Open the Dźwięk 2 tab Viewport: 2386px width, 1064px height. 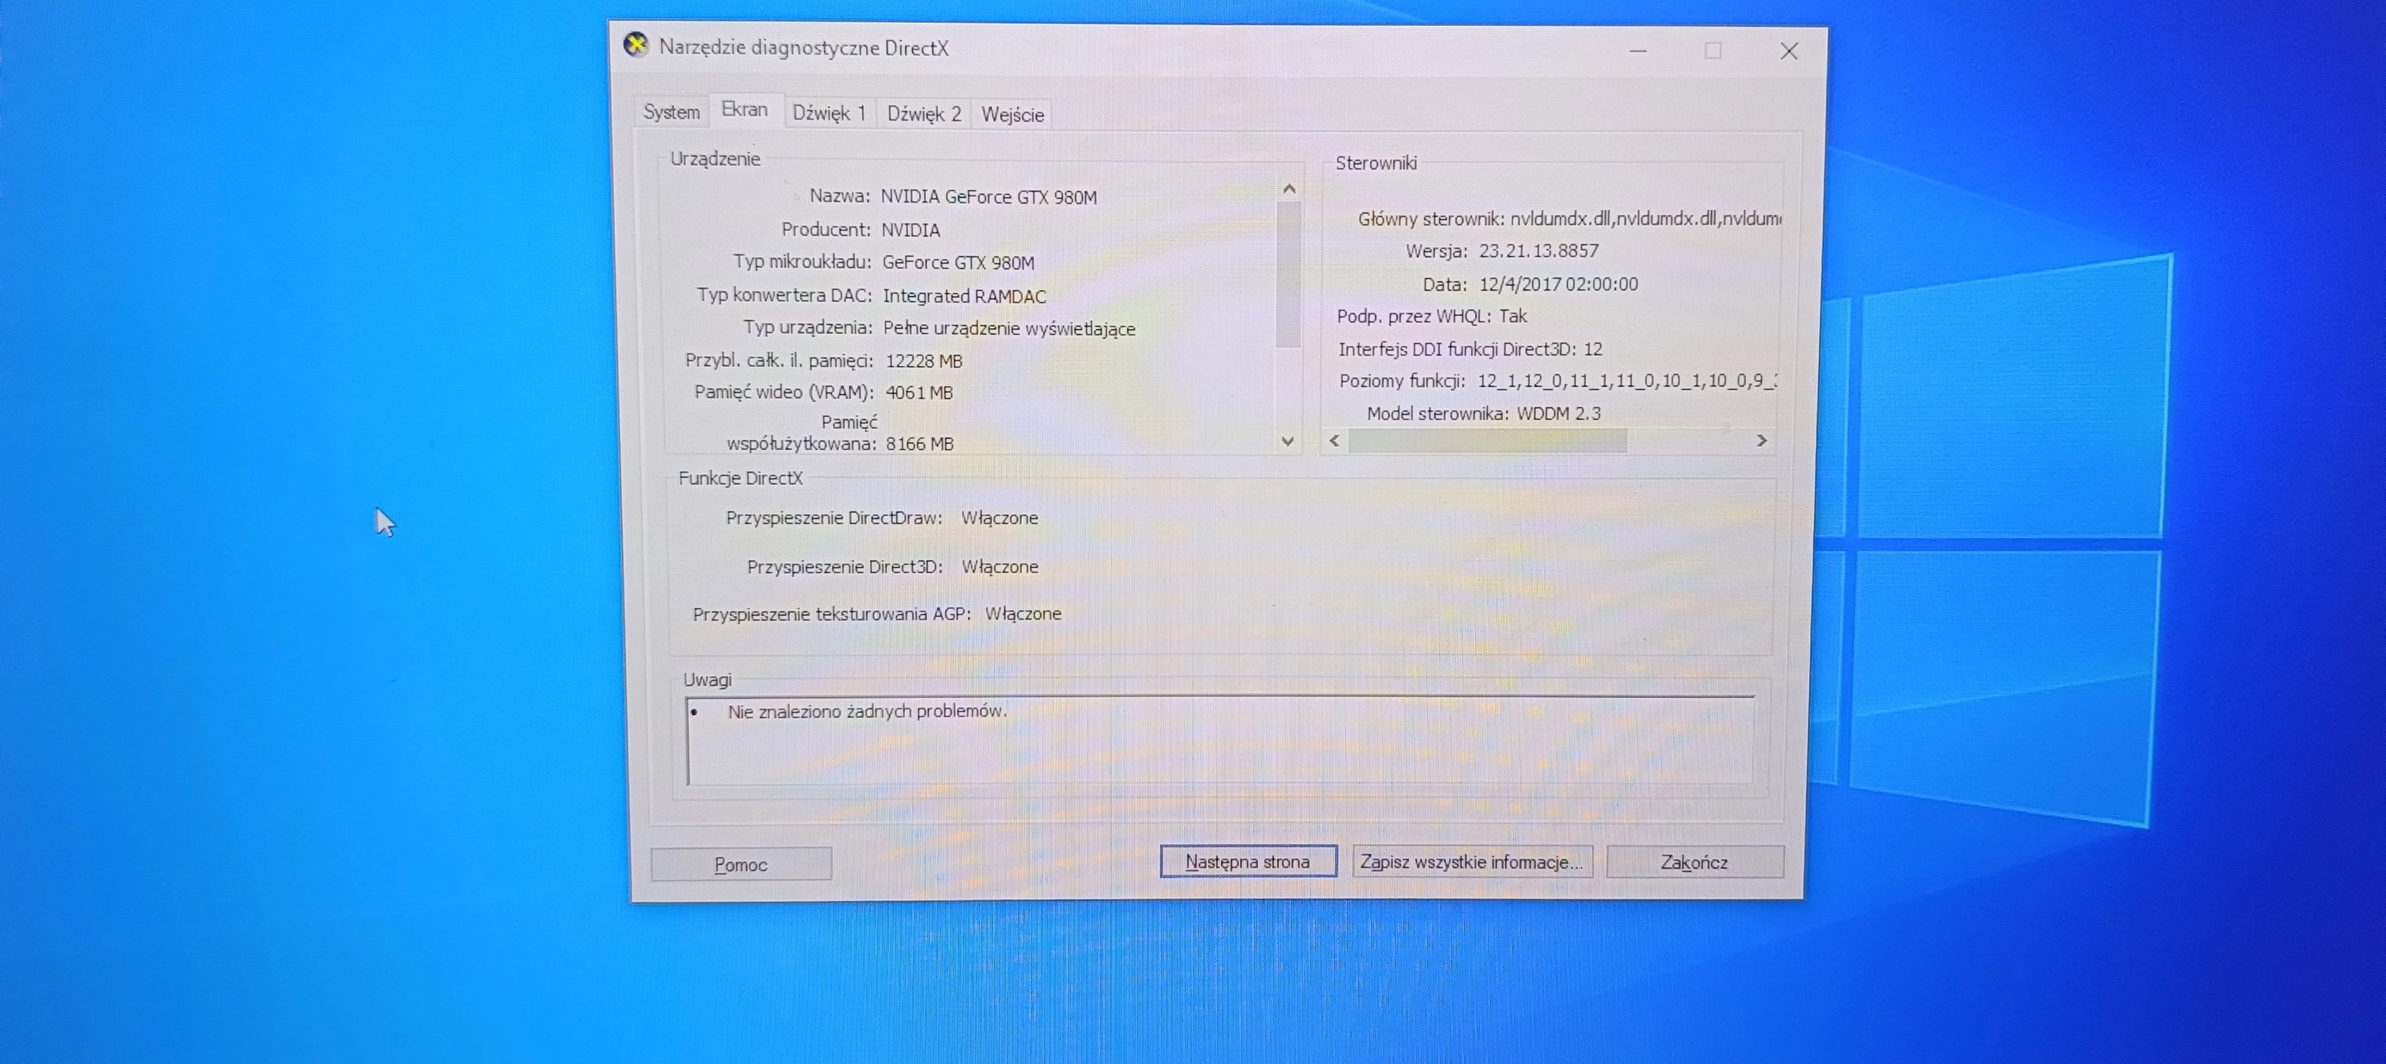(923, 114)
